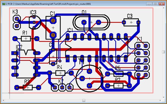This screenshot has width=167, height=104.
Task: Select pin 1 of IC1
Action: coord(68,58)
